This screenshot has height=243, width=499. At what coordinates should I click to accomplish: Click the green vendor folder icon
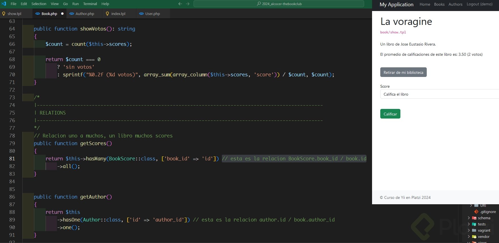click(474, 236)
